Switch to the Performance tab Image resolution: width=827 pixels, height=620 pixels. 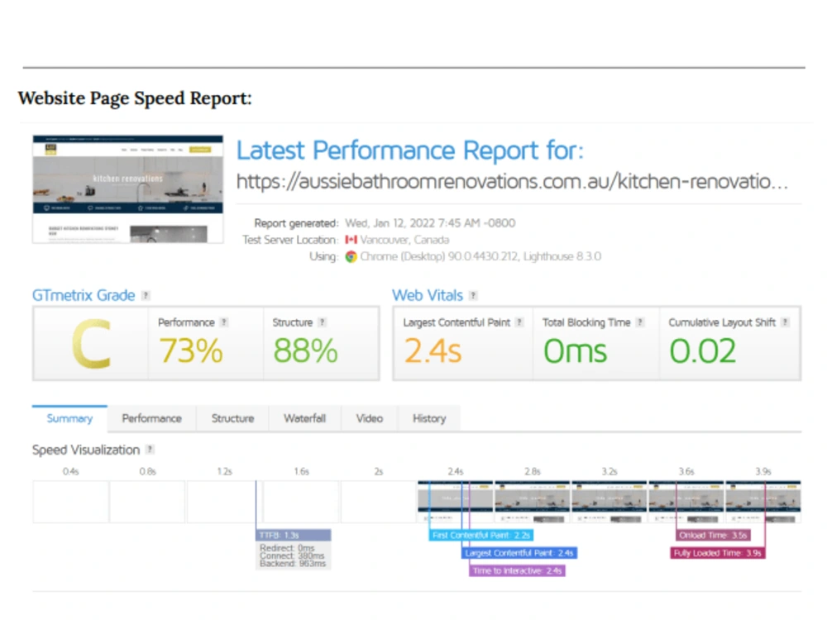click(x=152, y=418)
